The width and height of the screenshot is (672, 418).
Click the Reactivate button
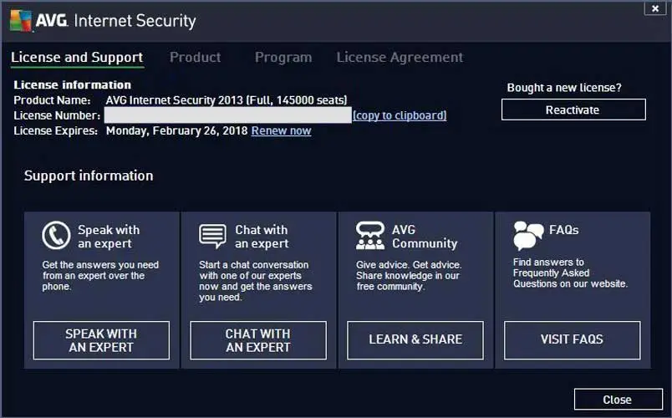(x=573, y=110)
